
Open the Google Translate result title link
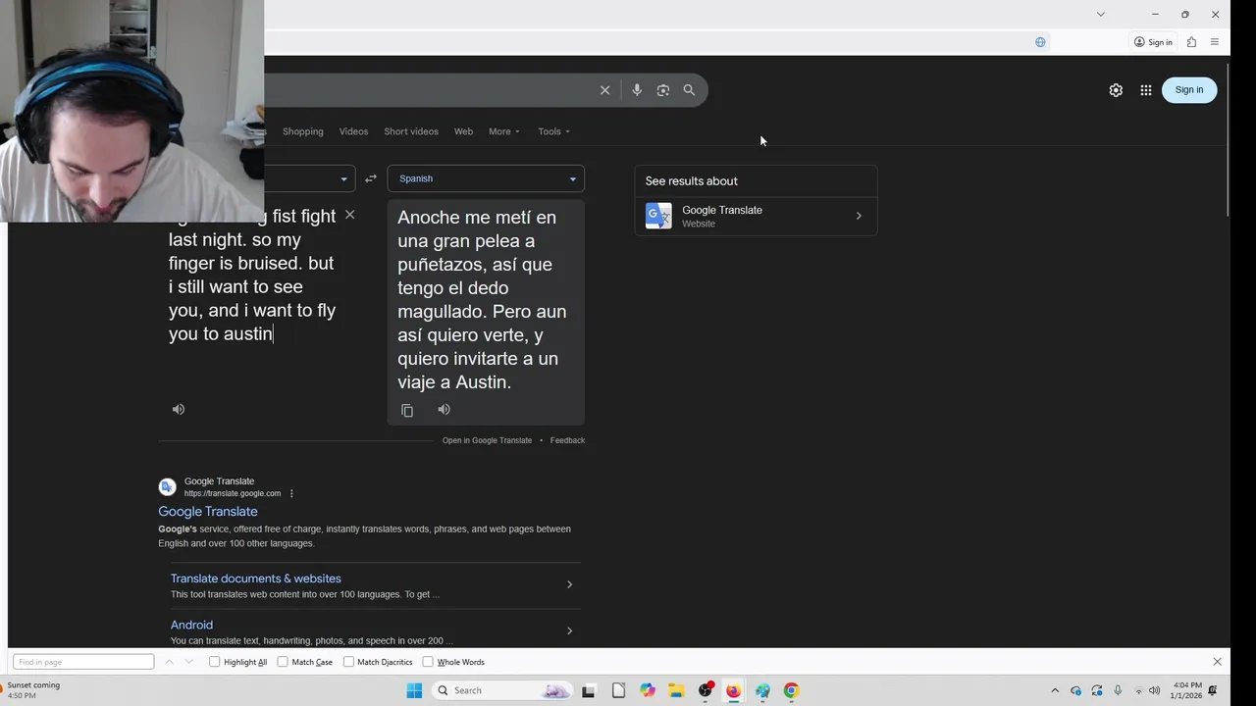(x=208, y=512)
